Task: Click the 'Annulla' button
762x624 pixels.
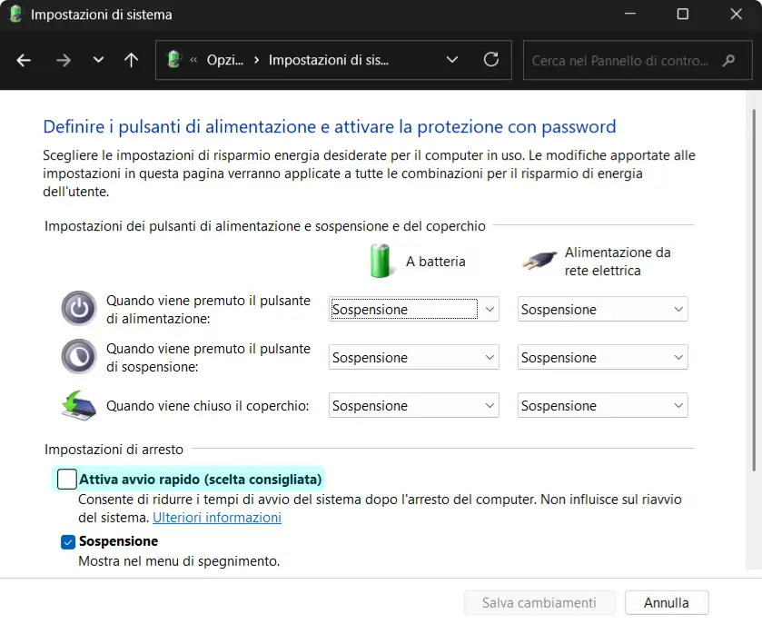Action: tap(666, 602)
